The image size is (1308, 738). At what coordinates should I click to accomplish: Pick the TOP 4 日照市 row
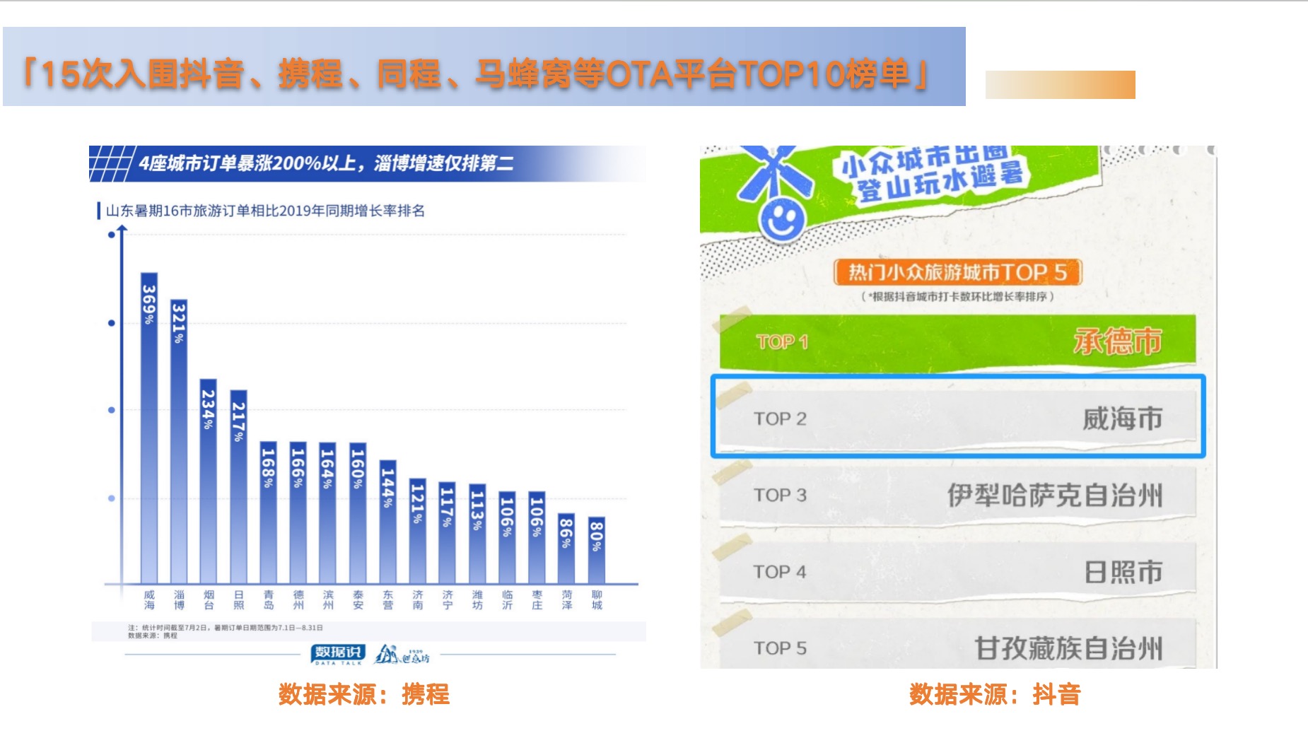click(x=957, y=571)
